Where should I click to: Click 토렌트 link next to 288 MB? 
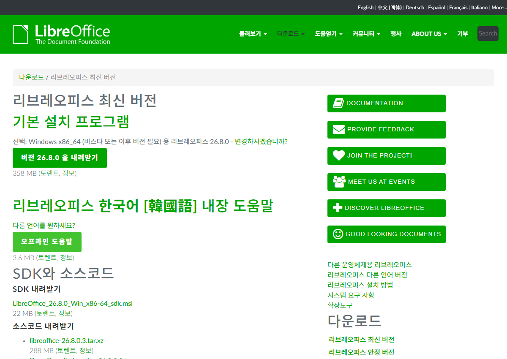tap(66, 351)
